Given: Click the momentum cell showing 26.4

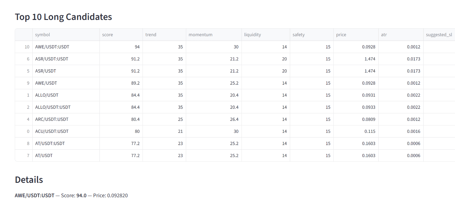Looking at the screenshot, I should click(x=234, y=119).
